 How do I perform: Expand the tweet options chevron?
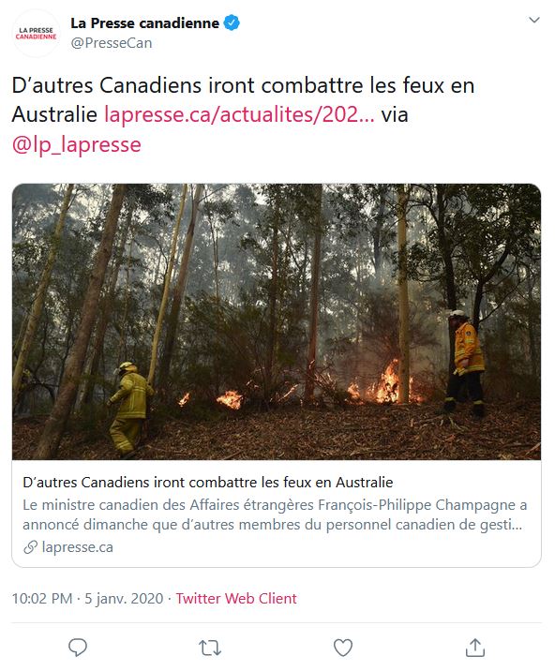[534, 20]
